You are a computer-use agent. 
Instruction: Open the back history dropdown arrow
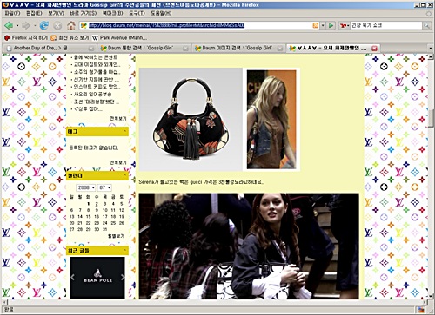coord(17,26)
